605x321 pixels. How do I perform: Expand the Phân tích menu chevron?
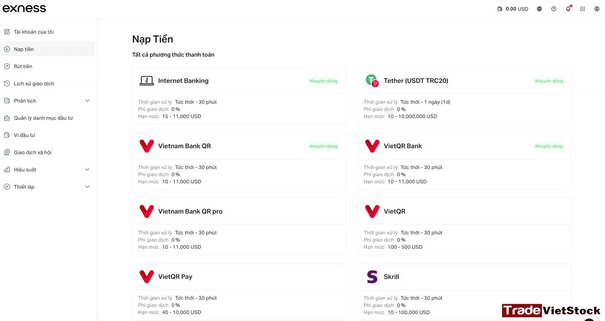pos(87,101)
